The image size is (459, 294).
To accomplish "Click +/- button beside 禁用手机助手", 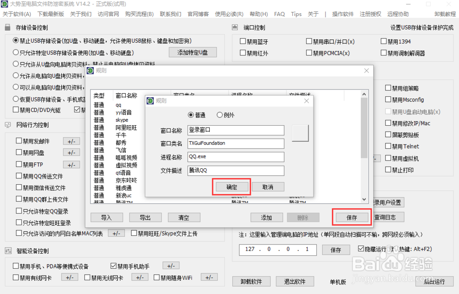I will pyautogui.click(x=171, y=266).
